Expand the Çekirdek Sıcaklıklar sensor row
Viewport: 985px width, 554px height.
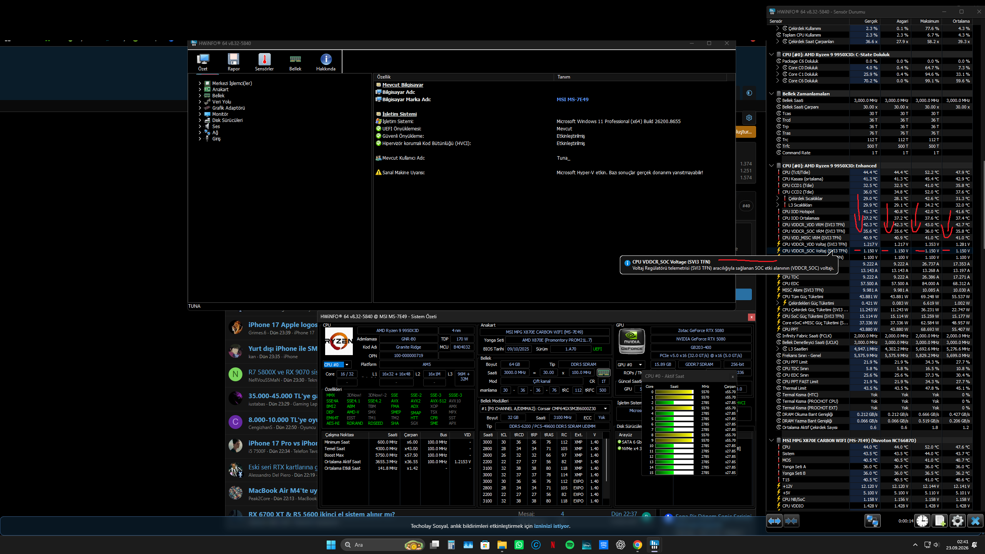point(778,199)
